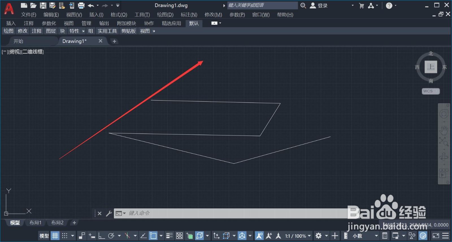
Task: Click the Zoom Extents icon in navigation bar
Action: (x=444, y=141)
